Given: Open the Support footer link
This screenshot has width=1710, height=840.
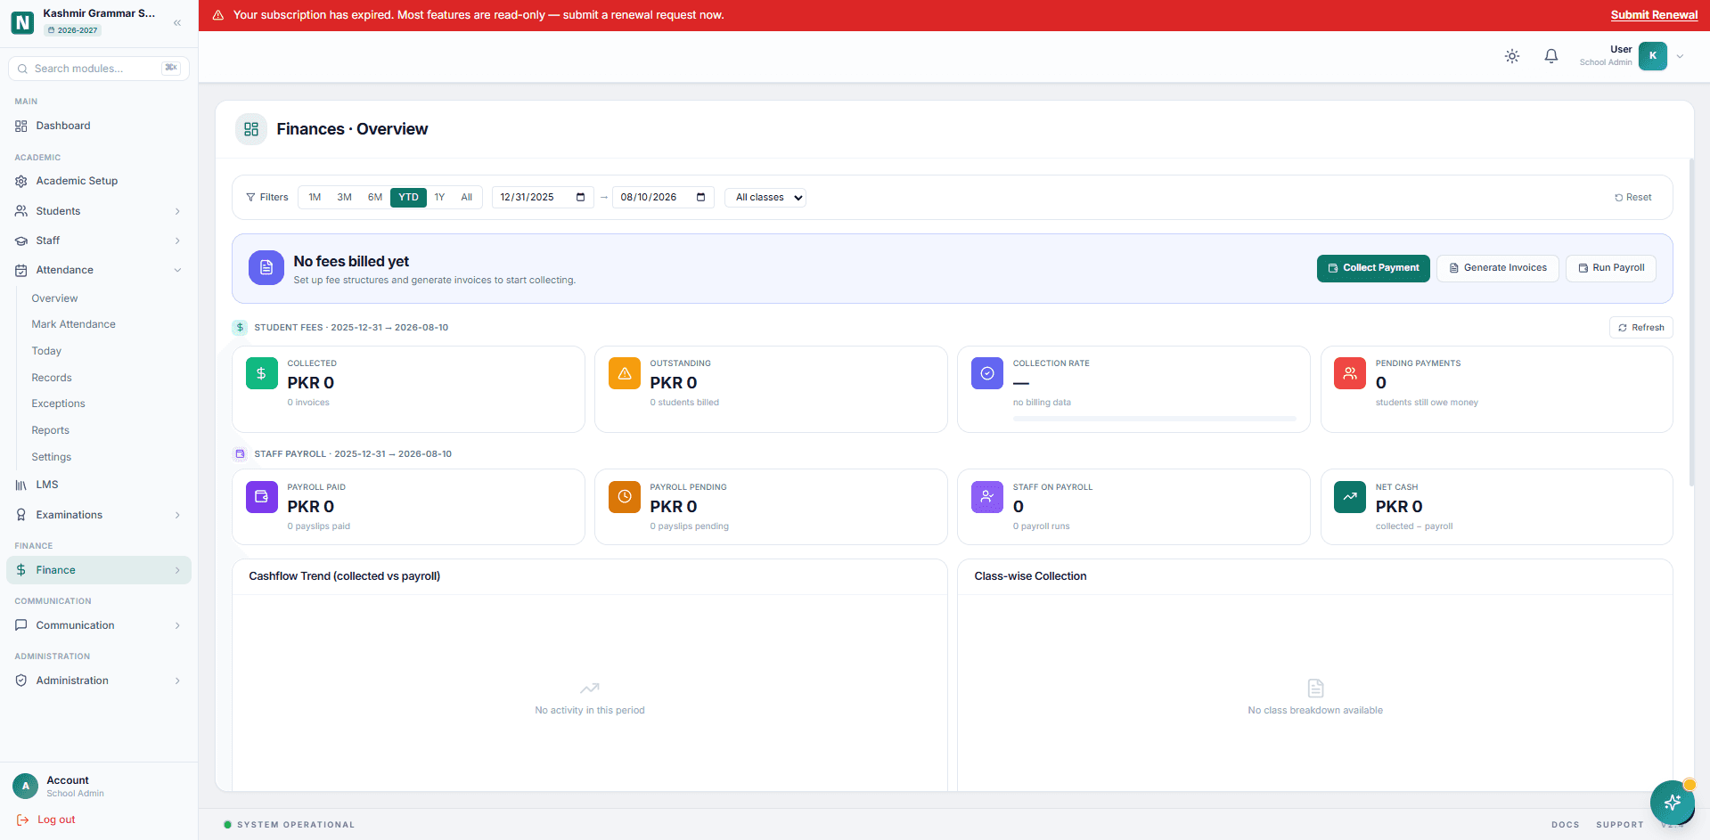Looking at the screenshot, I should point(1619,825).
